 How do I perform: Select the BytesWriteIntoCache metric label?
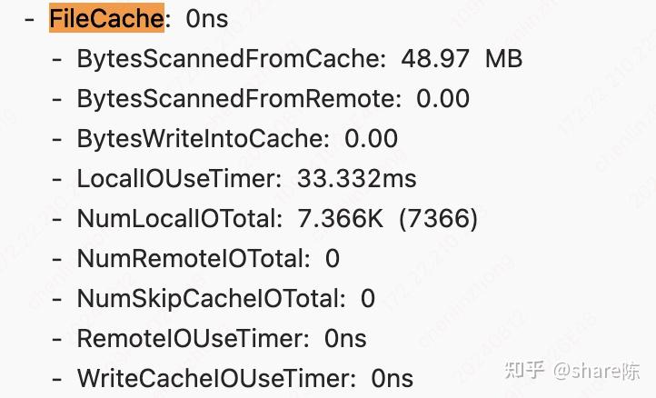(202, 139)
